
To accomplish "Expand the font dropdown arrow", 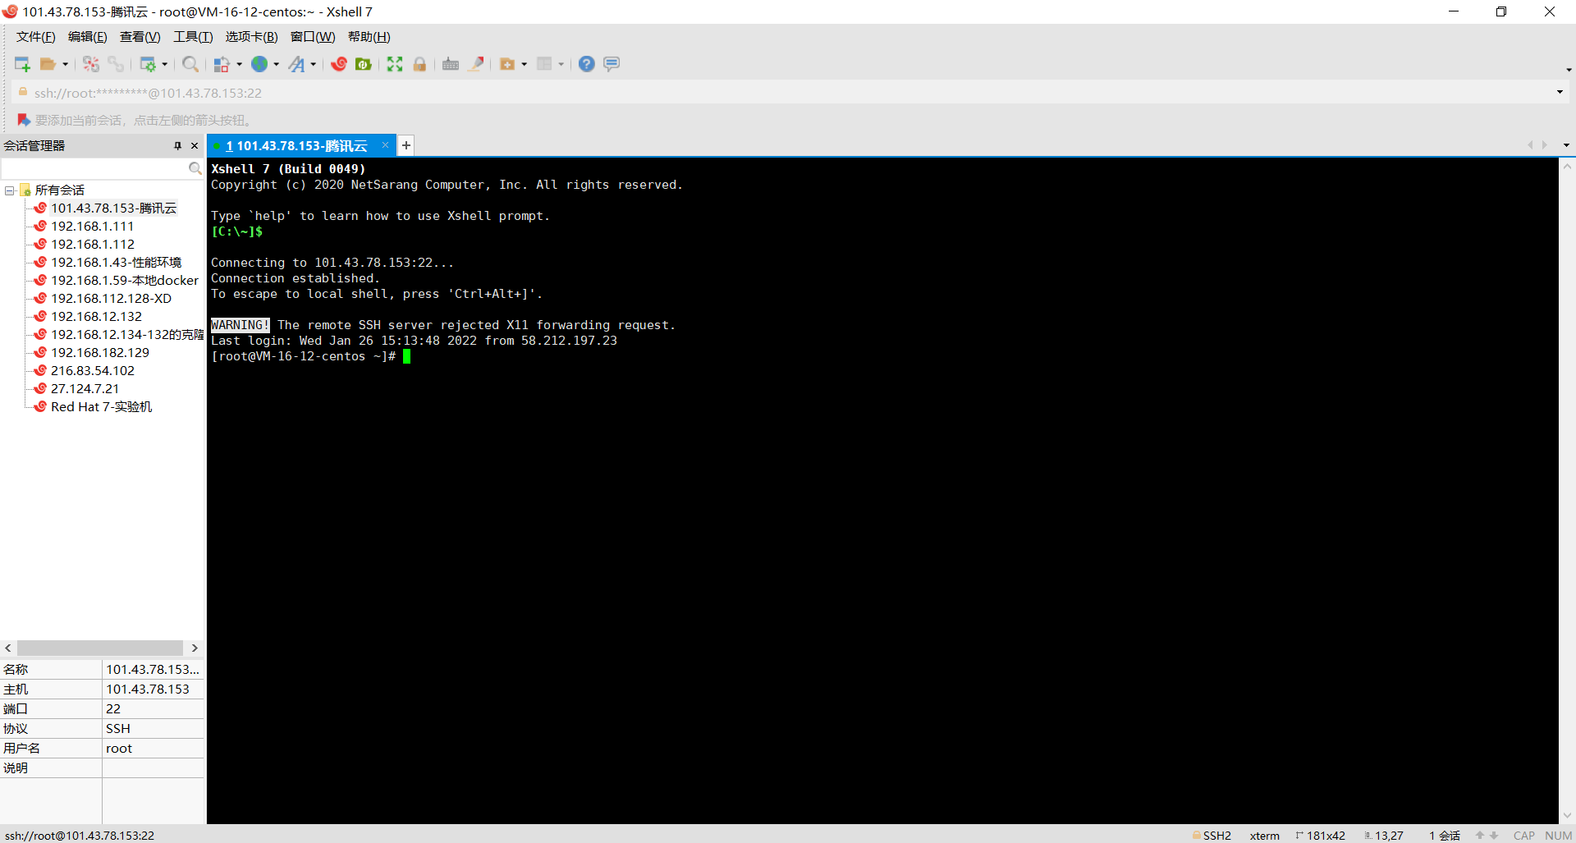I will [314, 64].
